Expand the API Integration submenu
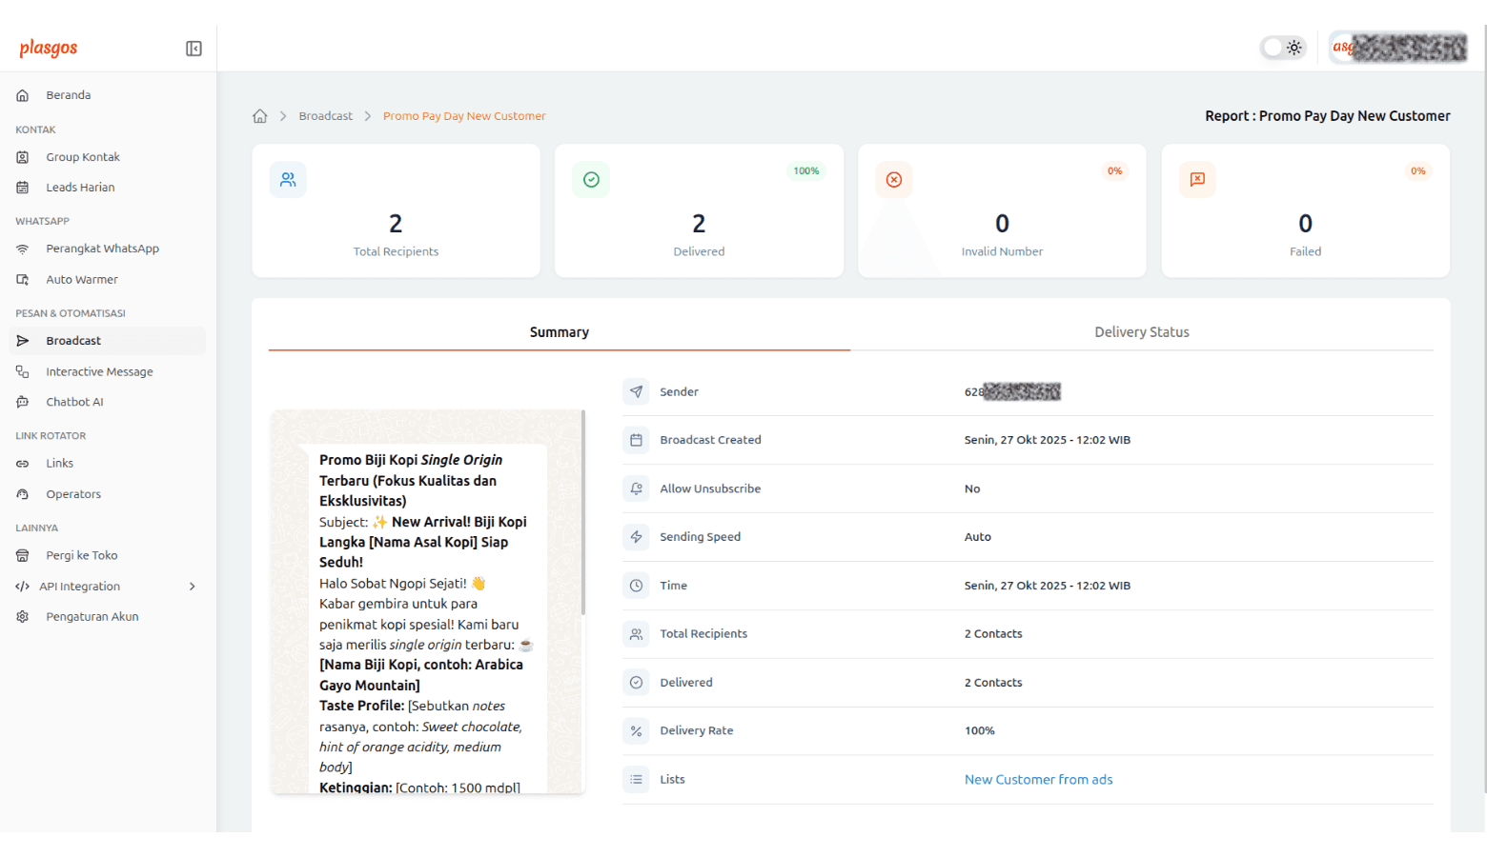 tap(192, 587)
